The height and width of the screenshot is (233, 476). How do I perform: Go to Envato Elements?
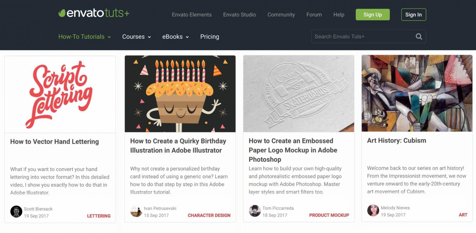tap(192, 15)
